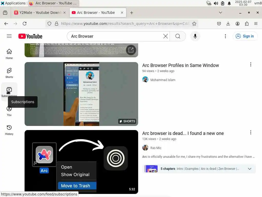This screenshot has width=262, height=197.
Task: Open the list all tabs dropdown
Action: [x=220, y=13]
